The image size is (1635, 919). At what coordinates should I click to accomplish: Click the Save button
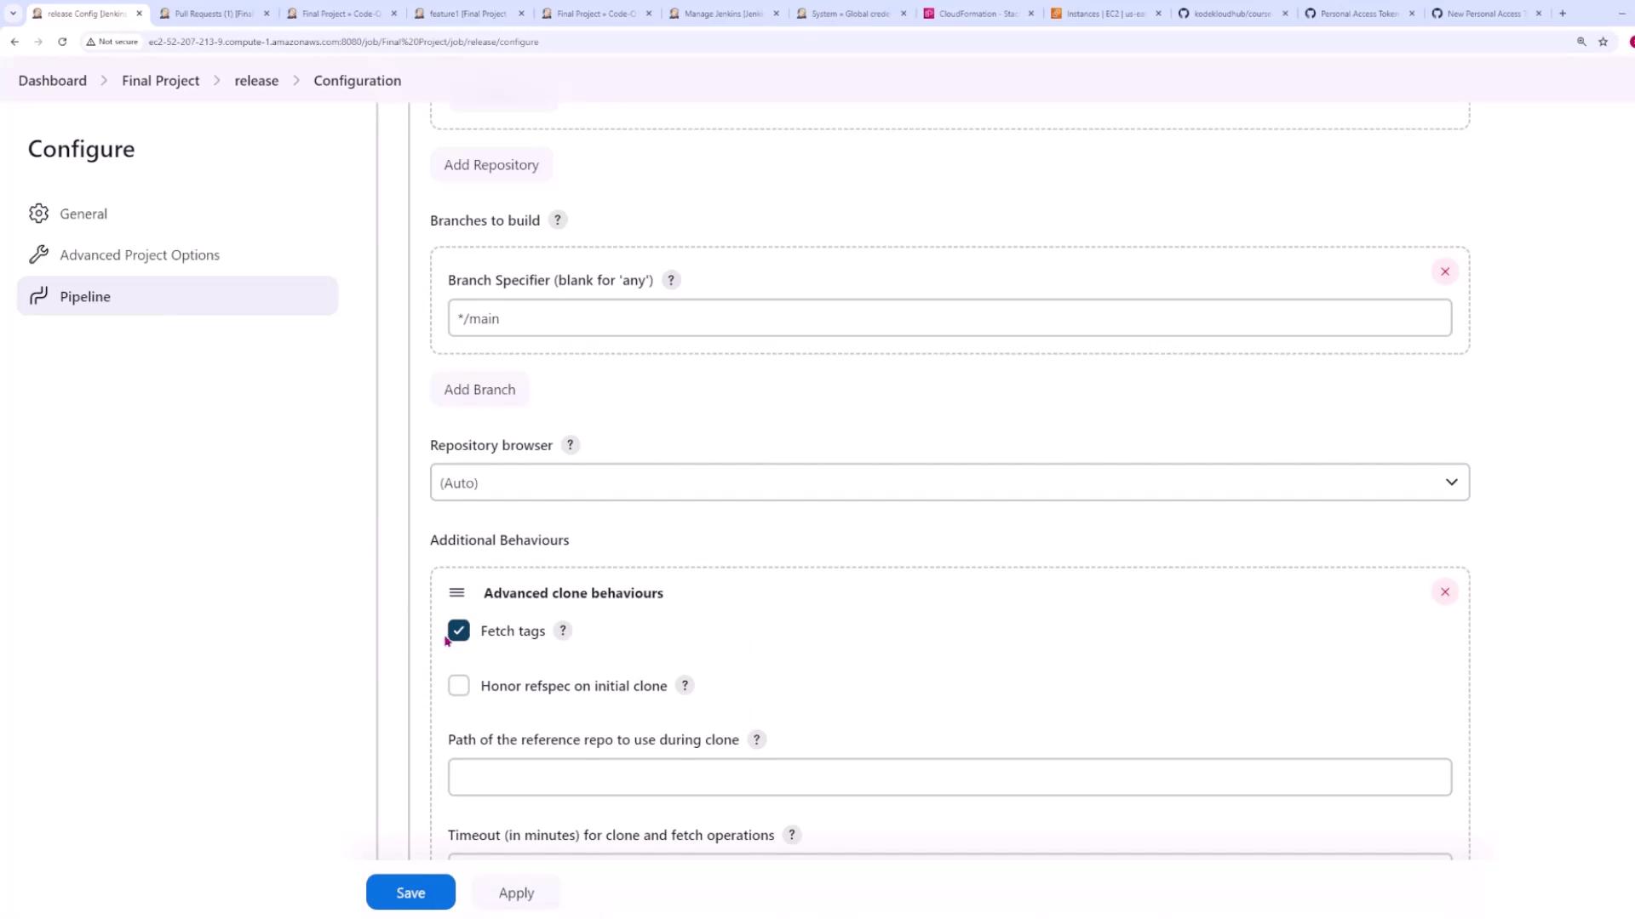pyautogui.click(x=410, y=893)
